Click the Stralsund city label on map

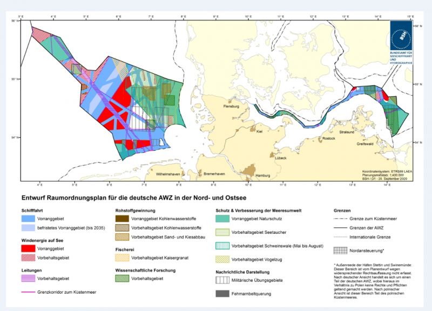pyautogui.click(x=347, y=132)
